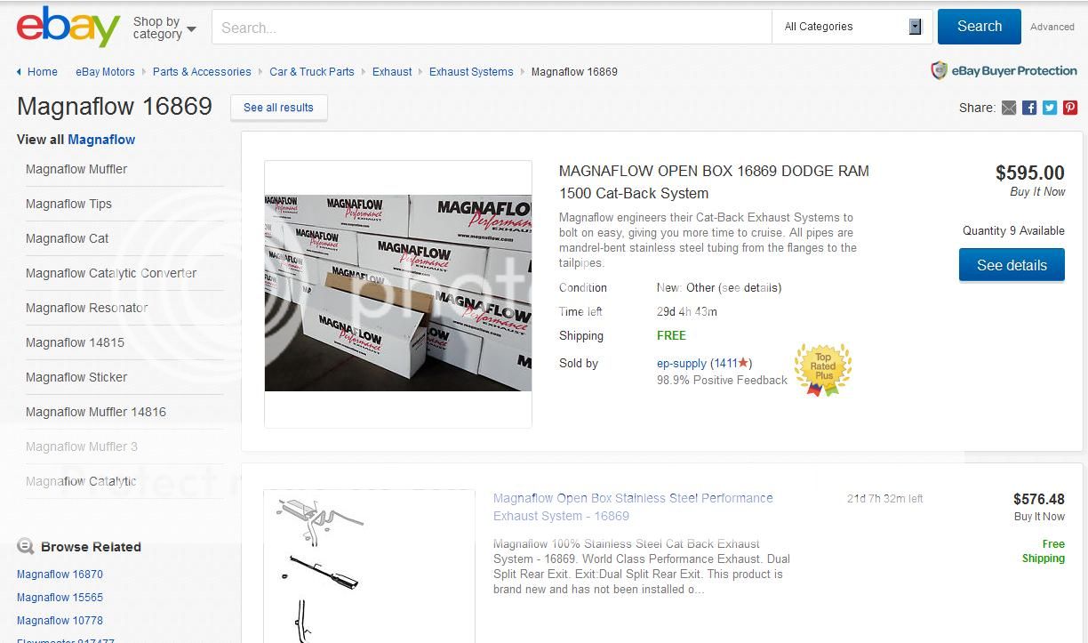The width and height of the screenshot is (1088, 643).
Task: Click the blue Search button
Action: pyautogui.click(x=979, y=27)
